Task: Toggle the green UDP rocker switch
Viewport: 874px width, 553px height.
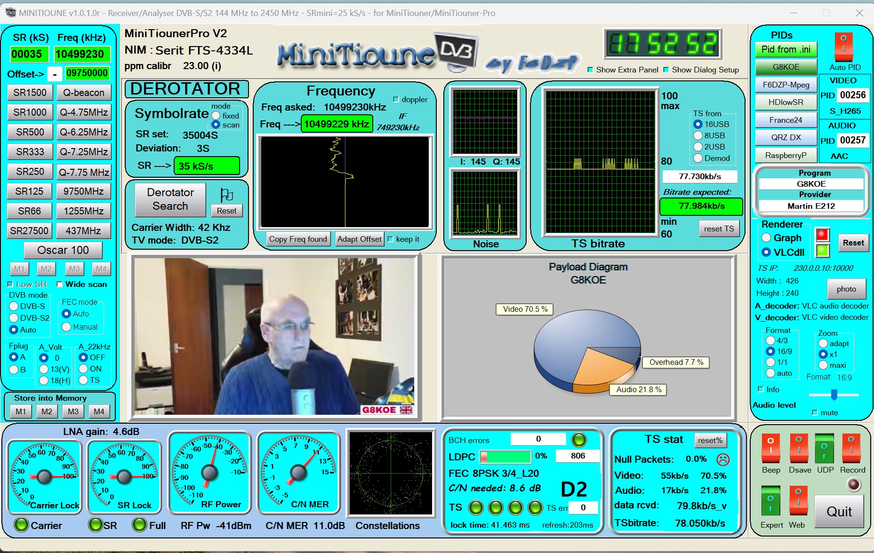Action: point(825,448)
